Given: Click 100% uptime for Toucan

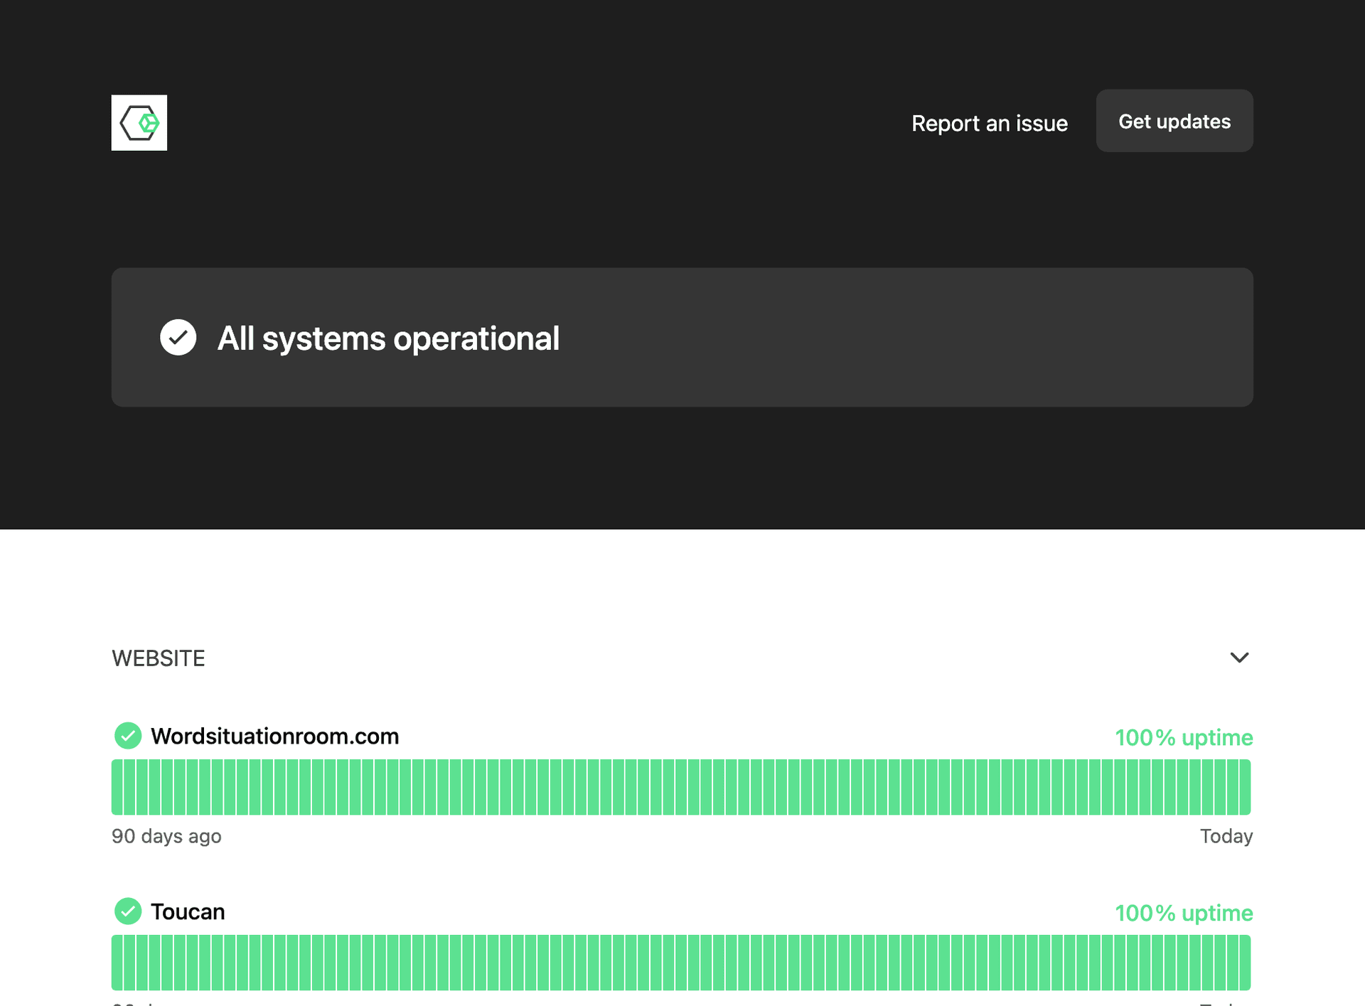Looking at the screenshot, I should click(x=1184, y=913).
